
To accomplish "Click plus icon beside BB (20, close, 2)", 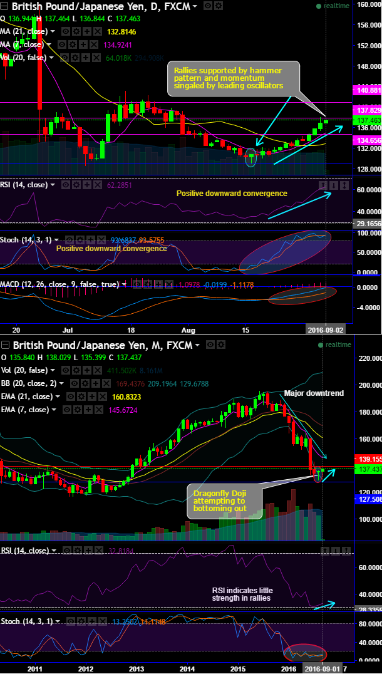I will point(95,383).
